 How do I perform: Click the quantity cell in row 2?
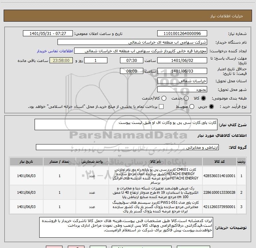60,192
